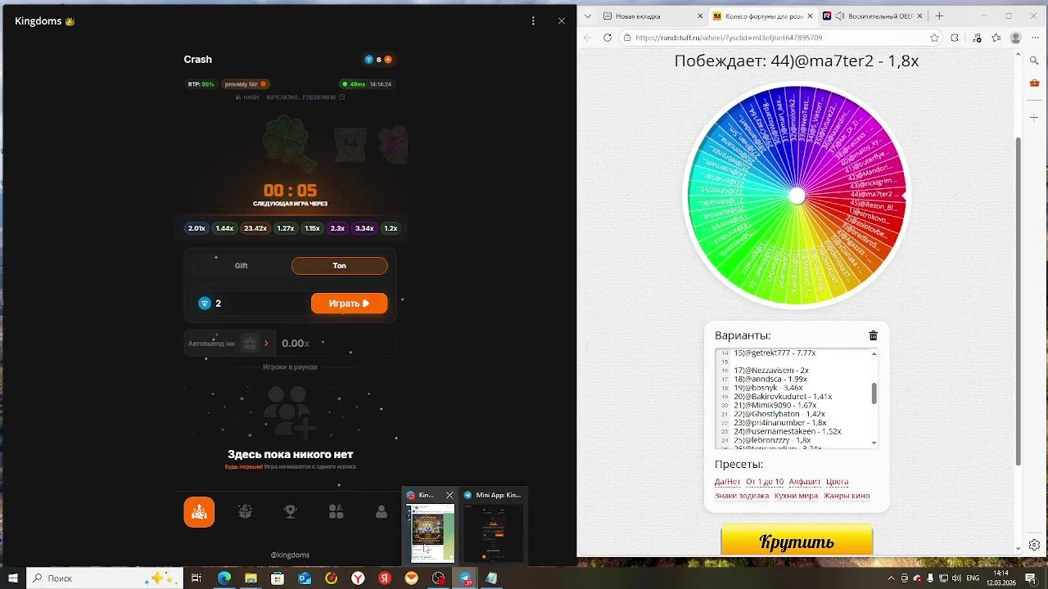Click the Играть button
1048x589 pixels.
(349, 303)
